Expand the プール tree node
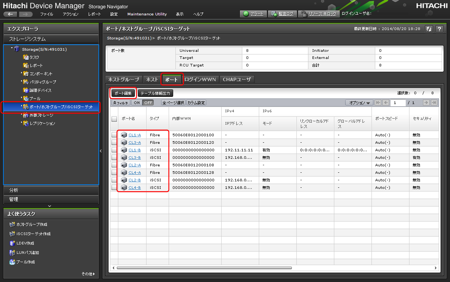 [21, 98]
